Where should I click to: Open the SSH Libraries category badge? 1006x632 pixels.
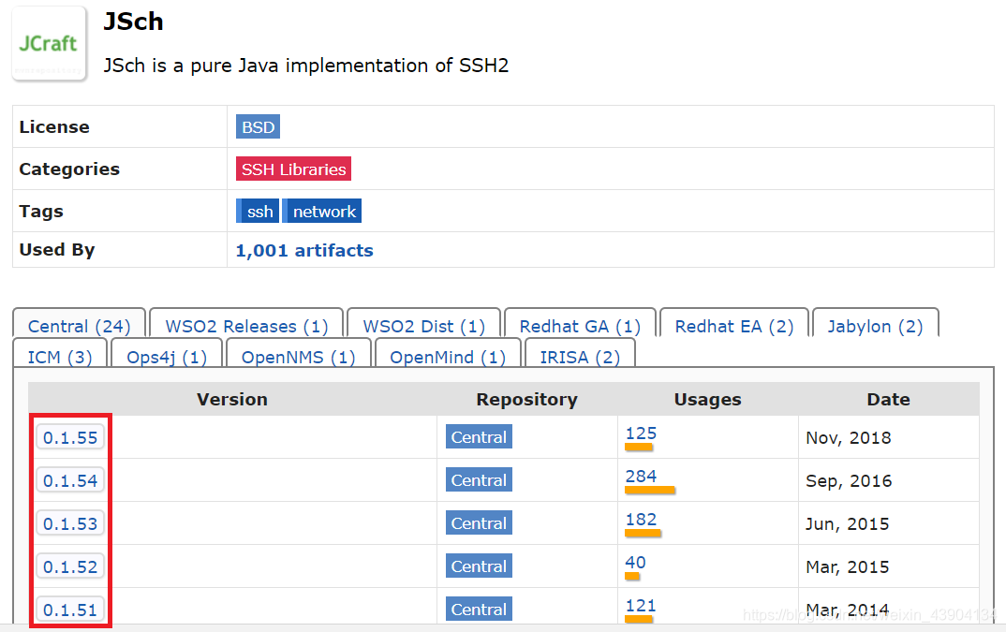pyautogui.click(x=293, y=169)
